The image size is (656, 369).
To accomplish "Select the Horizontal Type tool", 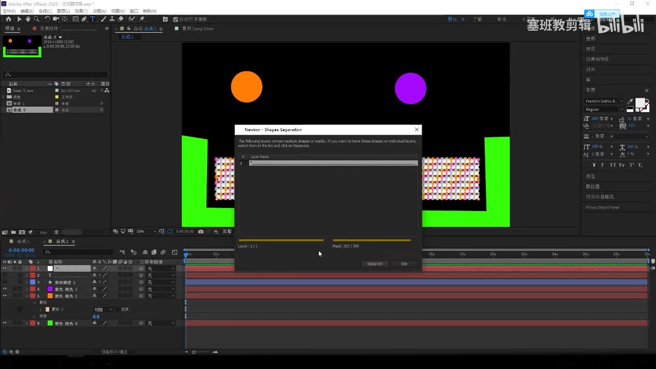I will [x=93, y=19].
